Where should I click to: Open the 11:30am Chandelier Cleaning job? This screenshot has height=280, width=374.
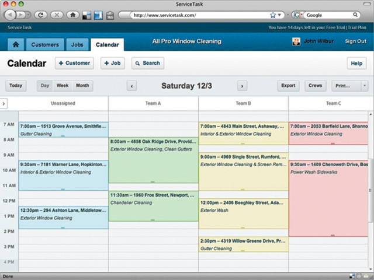(153, 206)
